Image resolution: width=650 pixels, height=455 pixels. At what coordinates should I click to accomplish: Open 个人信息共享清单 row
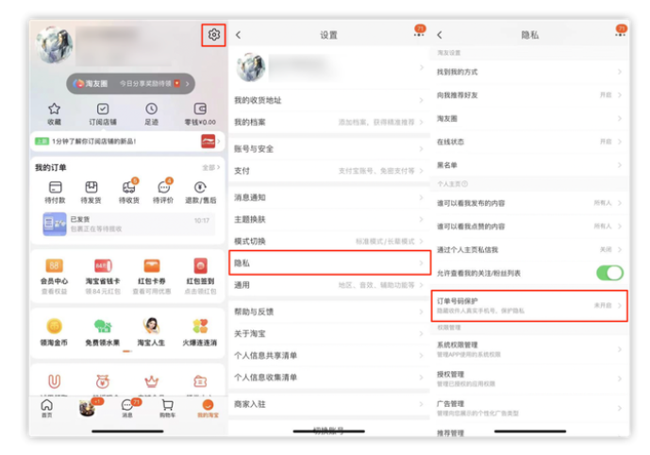click(x=329, y=356)
